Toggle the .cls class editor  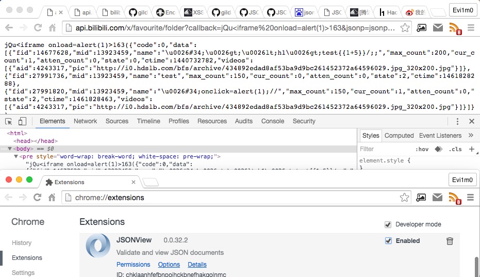pos(455,149)
